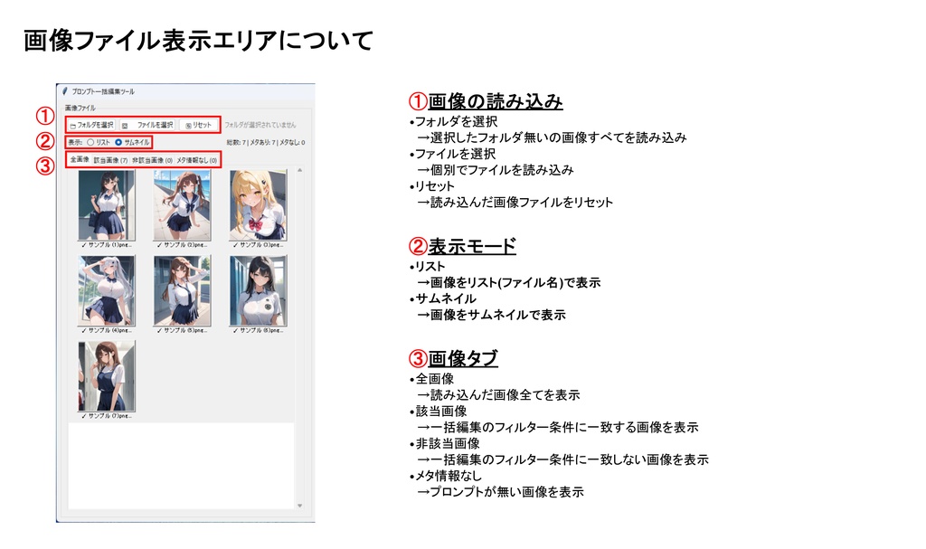Click the ファイルを選択 button
Image resolution: width=926 pixels, height=549 pixels.
tap(147, 125)
